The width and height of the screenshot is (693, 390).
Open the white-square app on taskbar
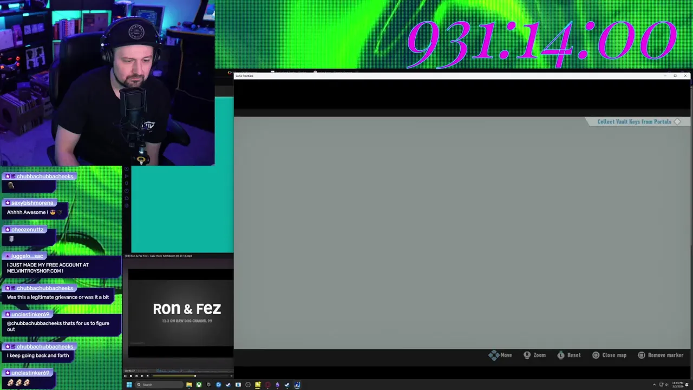238,385
